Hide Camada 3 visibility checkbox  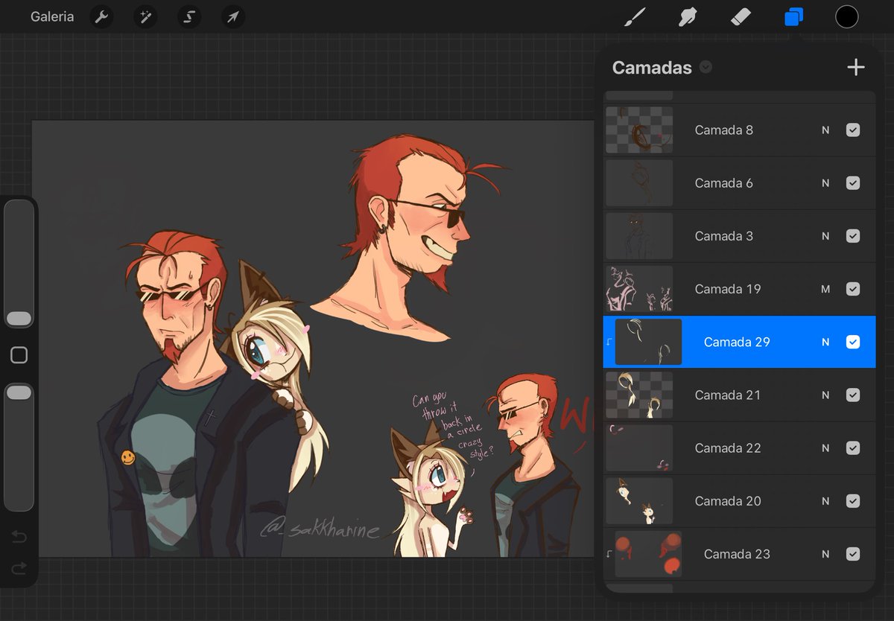click(x=853, y=236)
